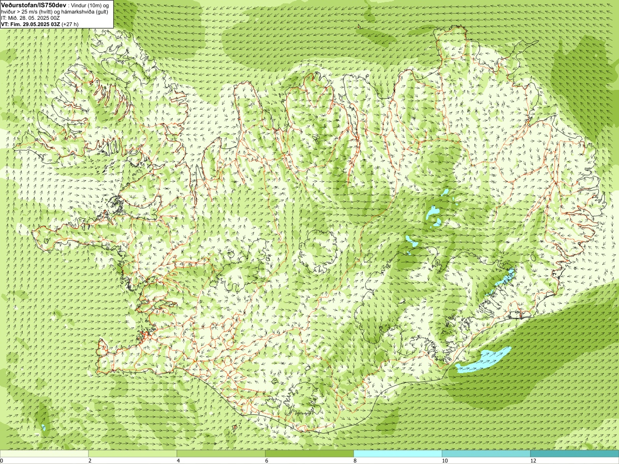Click the legend scale label '10'
This screenshot has height=464, width=619.
444,461
